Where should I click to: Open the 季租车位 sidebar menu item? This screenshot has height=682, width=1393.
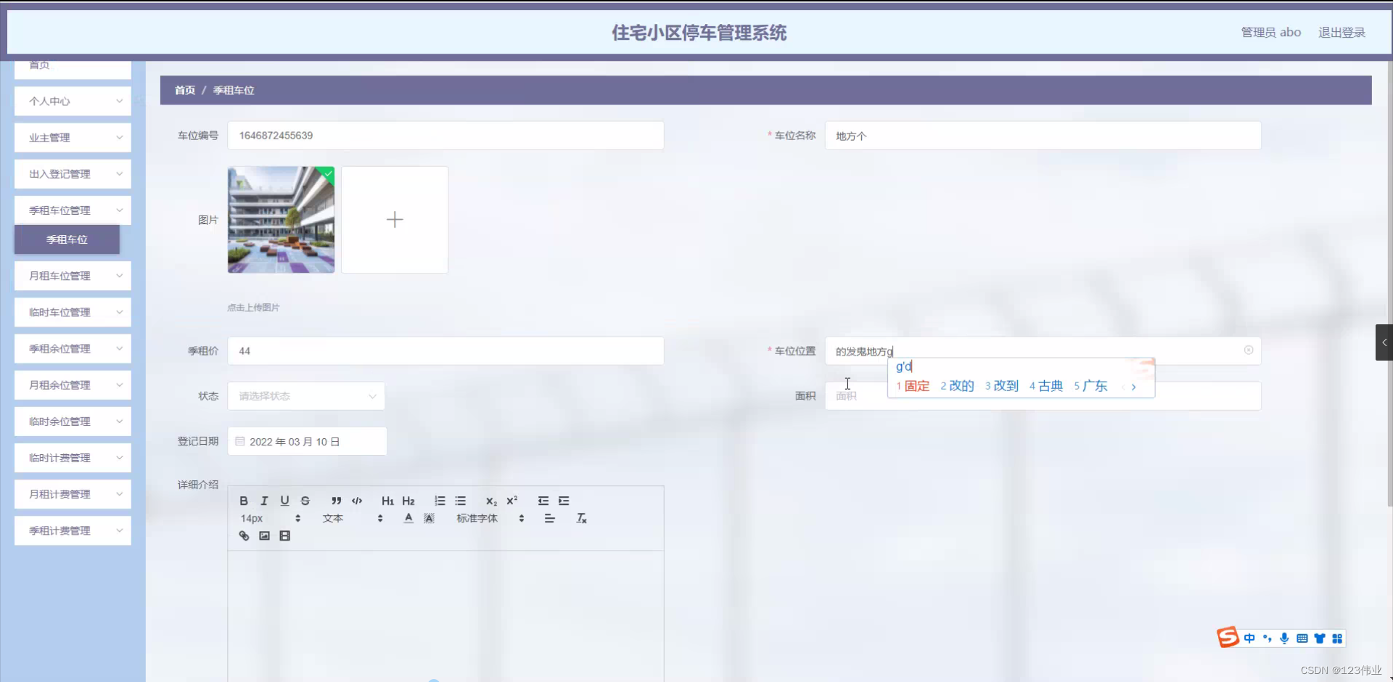tap(67, 239)
